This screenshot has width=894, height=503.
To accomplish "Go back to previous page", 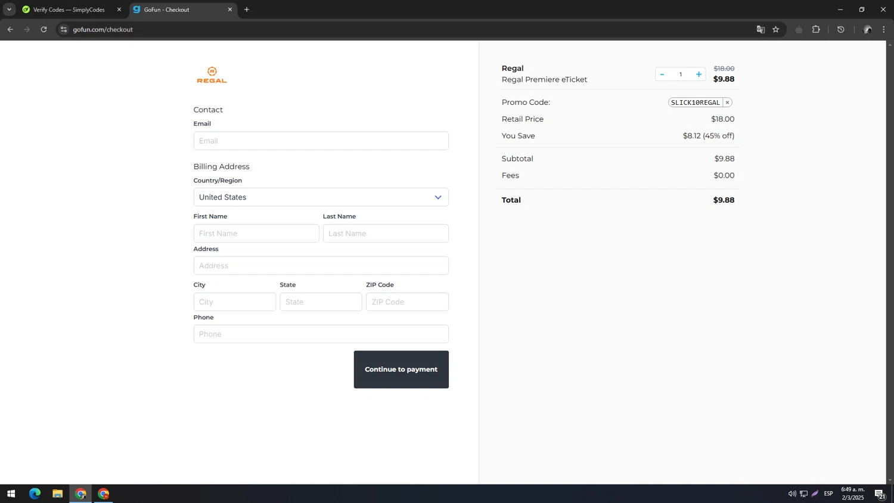I will click(x=10, y=29).
